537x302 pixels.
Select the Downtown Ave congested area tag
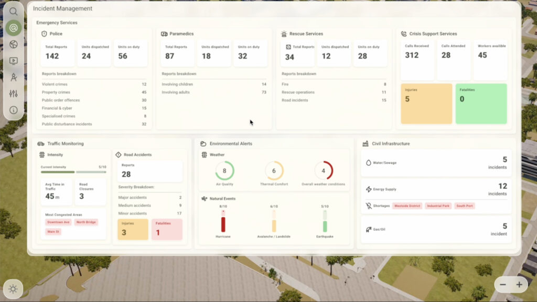coord(58,222)
